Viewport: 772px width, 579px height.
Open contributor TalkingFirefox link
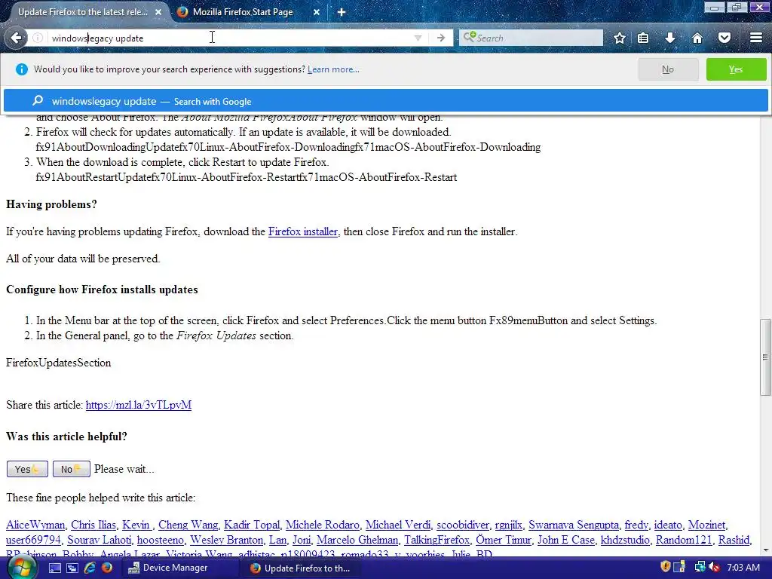coord(437,540)
